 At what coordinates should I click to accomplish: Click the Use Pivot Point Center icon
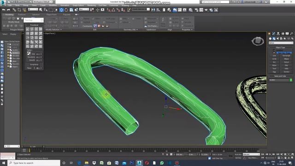tap(92, 10)
